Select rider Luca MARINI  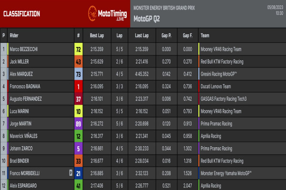click(x=19, y=111)
